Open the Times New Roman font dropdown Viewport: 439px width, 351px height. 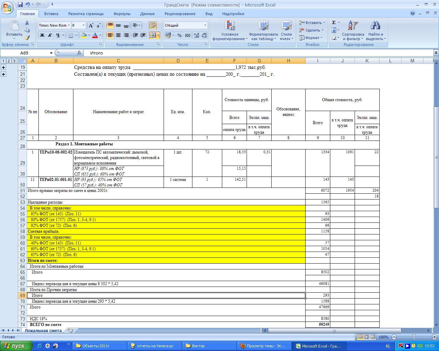(69, 25)
